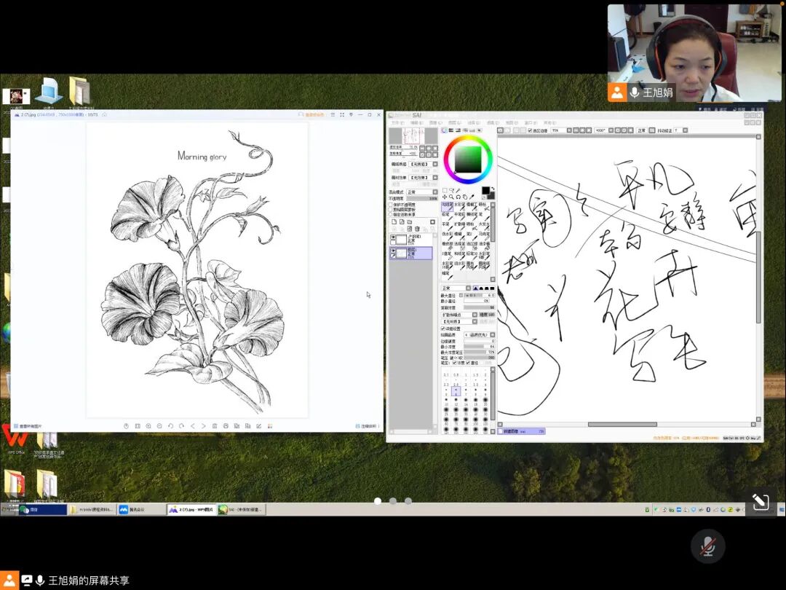This screenshot has width=786, height=590.
Task: Open the brush texture 无材质 dropdown
Action: coord(459,322)
